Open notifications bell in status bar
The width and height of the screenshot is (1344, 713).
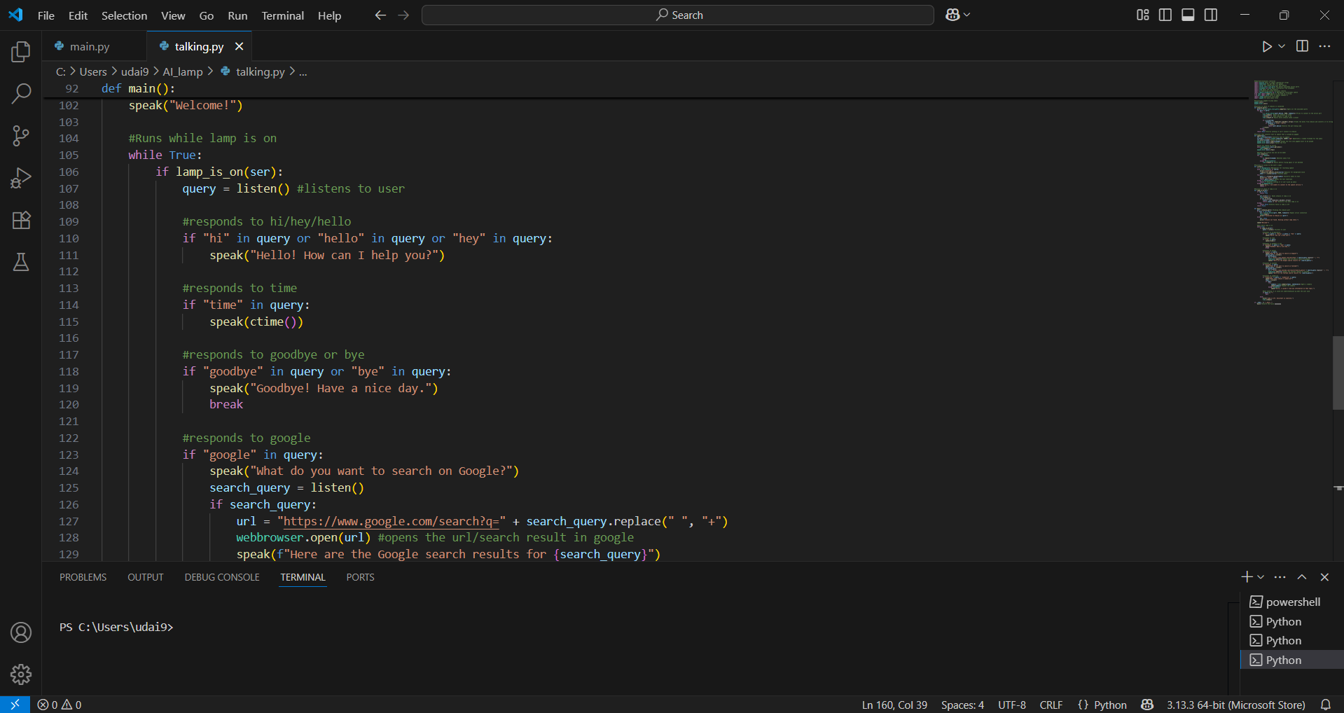tap(1326, 705)
